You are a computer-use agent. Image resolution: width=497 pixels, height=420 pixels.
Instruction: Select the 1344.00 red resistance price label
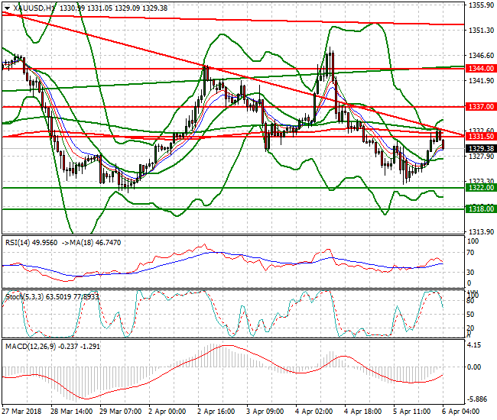pyautogui.click(x=478, y=68)
